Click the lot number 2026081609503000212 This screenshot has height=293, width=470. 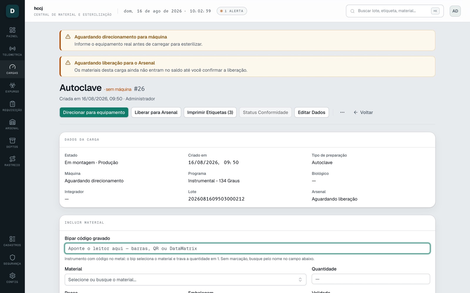pyautogui.click(x=216, y=199)
